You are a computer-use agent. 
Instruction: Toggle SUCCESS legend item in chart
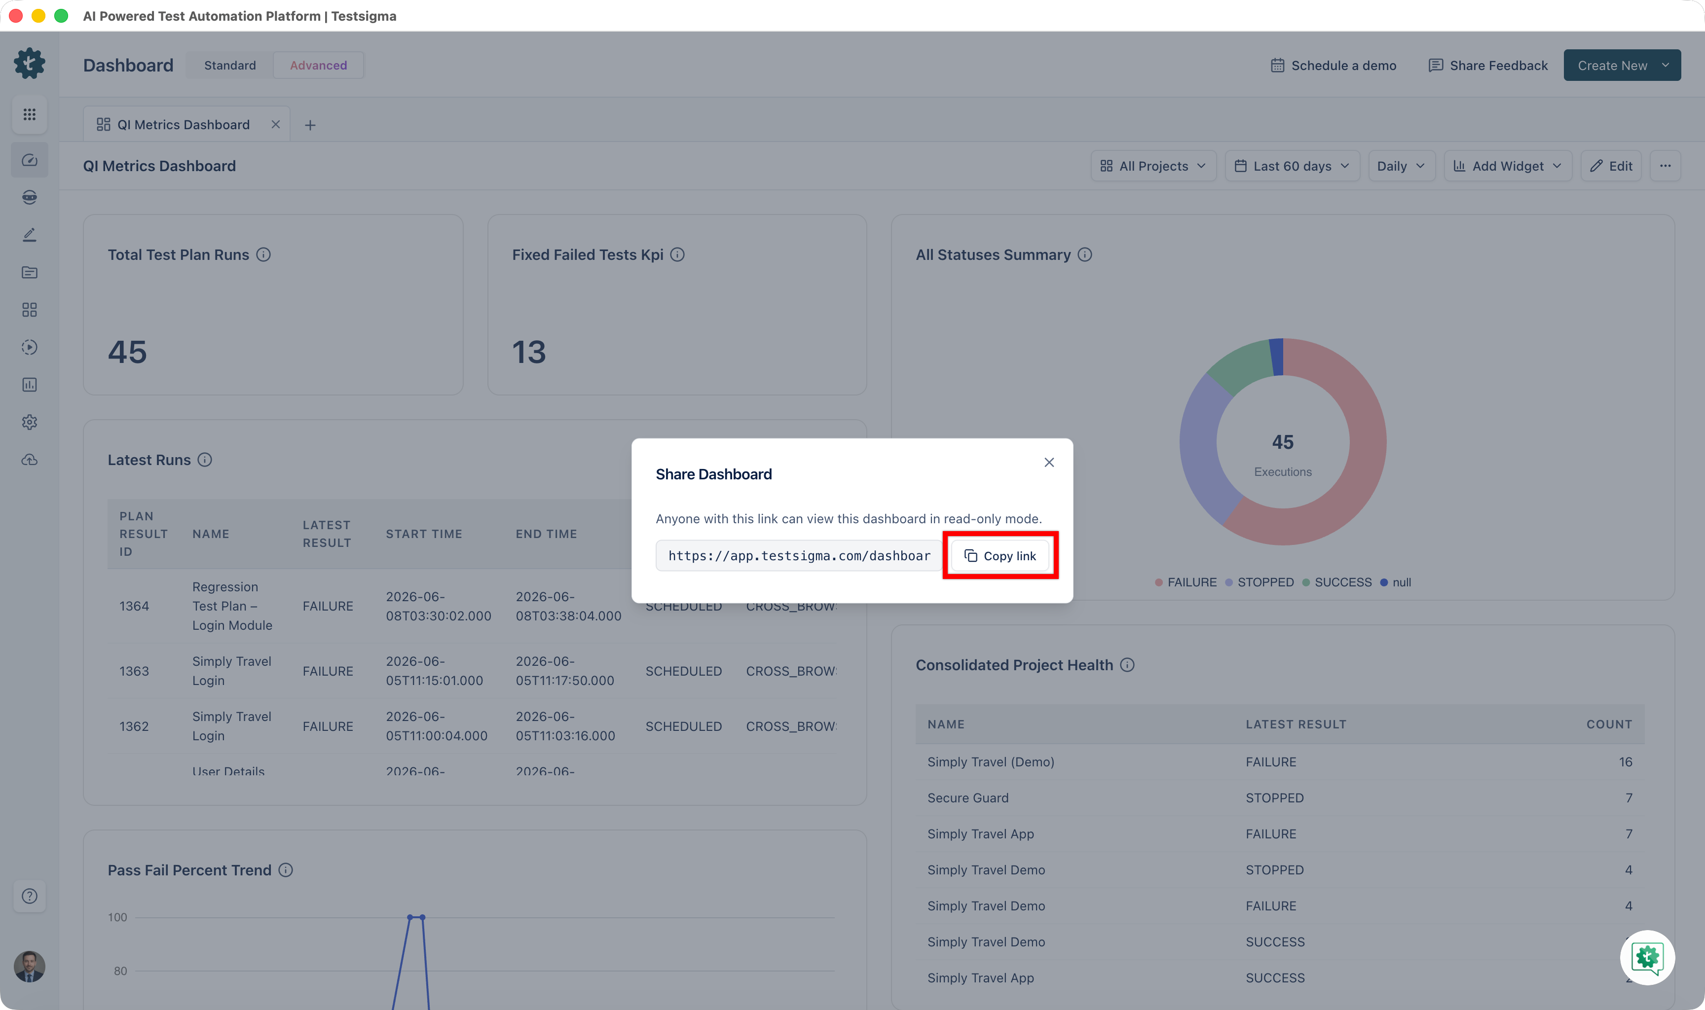(x=1337, y=582)
